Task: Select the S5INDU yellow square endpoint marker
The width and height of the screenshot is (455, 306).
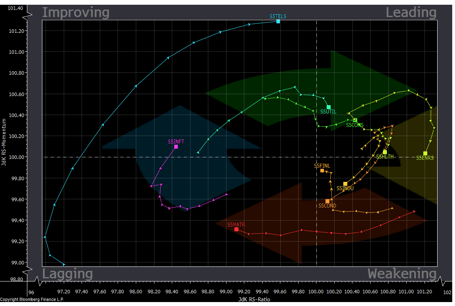Action: point(345,184)
